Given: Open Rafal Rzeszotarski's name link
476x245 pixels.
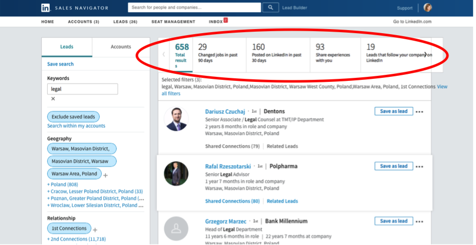Looking at the screenshot, I should 228,167.
